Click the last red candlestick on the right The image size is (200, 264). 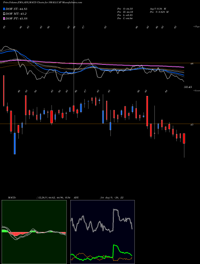pos(184,138)
